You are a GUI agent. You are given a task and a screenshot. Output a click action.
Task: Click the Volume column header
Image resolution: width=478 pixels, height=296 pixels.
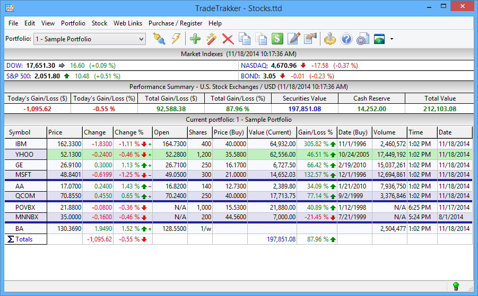pos(389,132)
